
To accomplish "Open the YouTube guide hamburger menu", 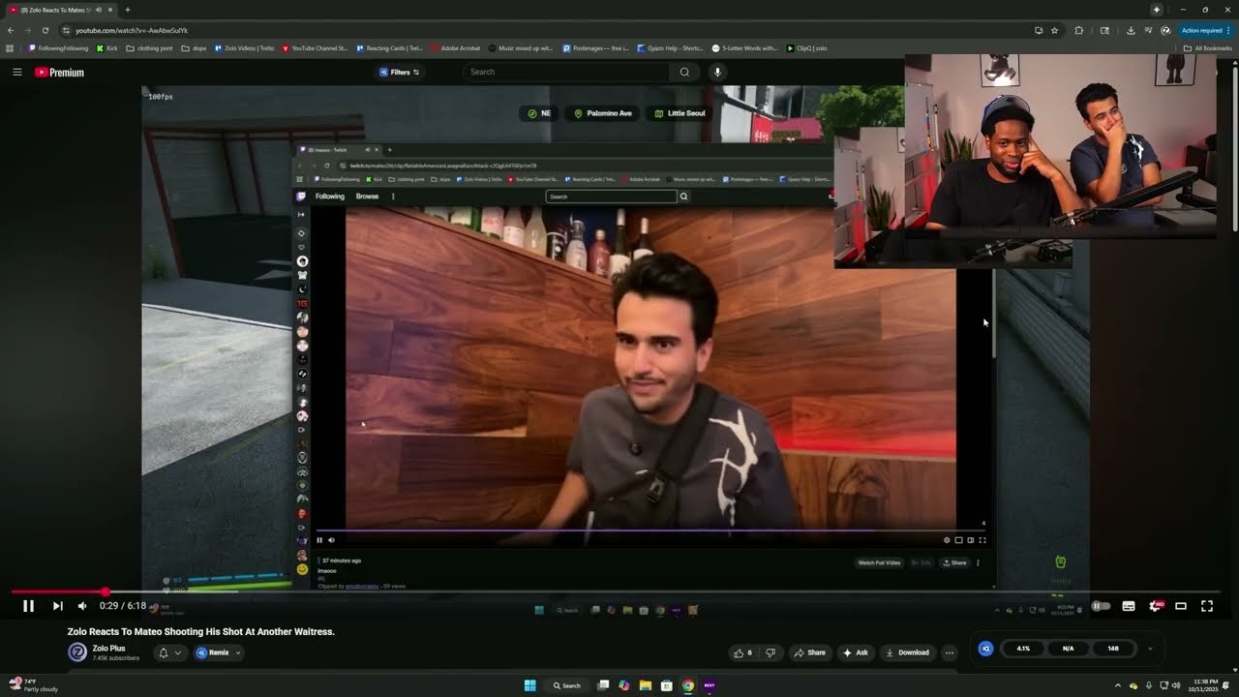I will 17,72.
